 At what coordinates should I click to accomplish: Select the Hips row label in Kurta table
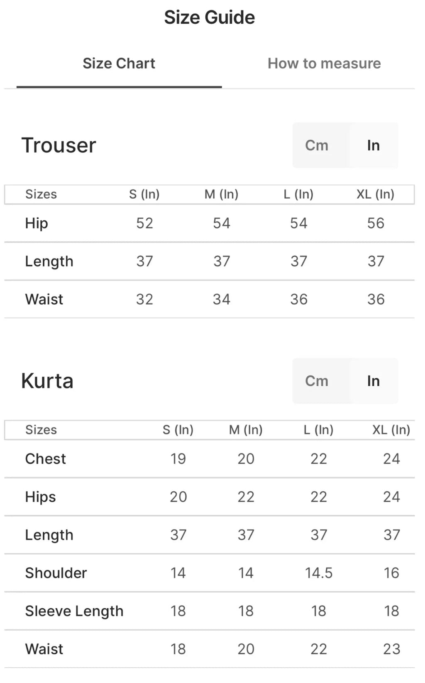click(x=40, y=497)
